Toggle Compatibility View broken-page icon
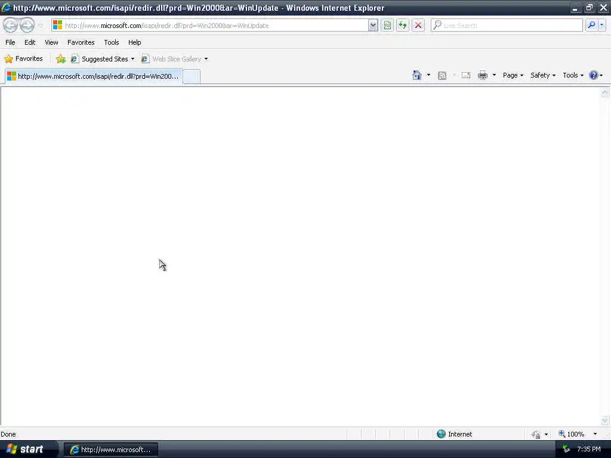The height and width of the screenshot is (458, 611). coord(387,25)
